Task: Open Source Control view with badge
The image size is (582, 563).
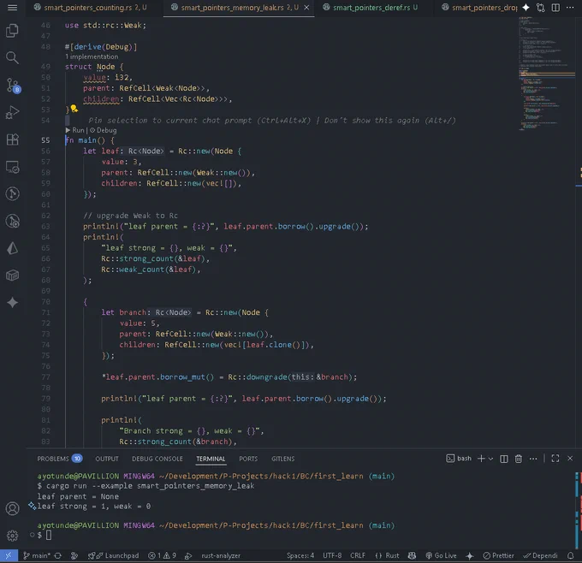Action: click(12, 85)
